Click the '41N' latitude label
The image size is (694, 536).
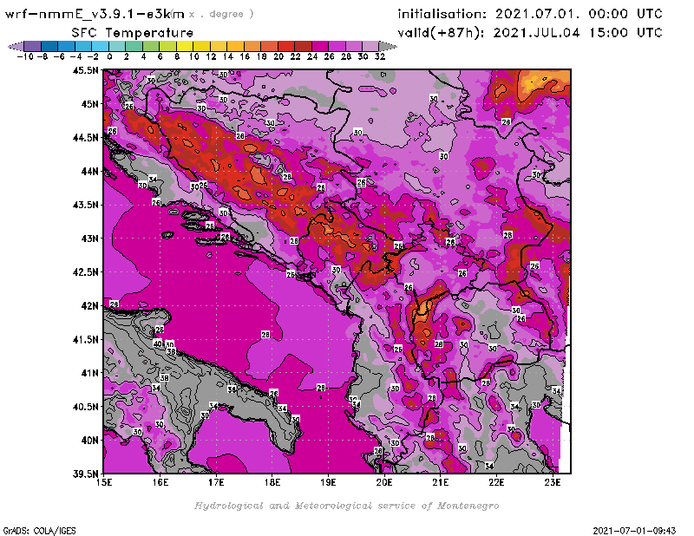tap(89, 373)
